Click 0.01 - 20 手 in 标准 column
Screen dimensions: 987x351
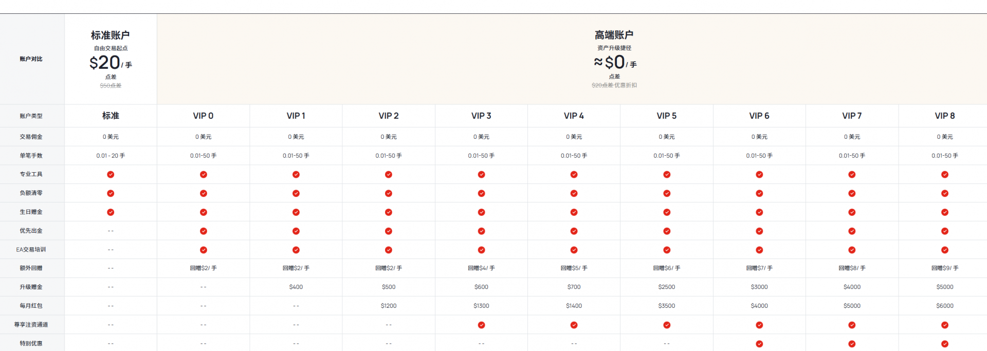(111, 156)
